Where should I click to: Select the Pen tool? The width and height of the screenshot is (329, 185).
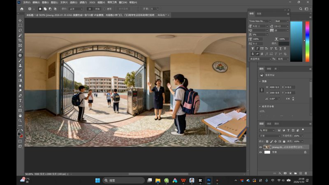20,95
